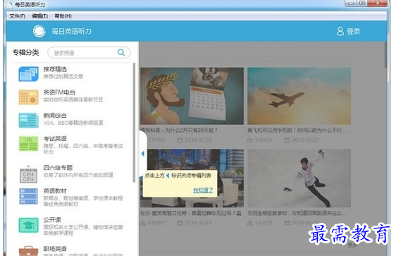Collapse the album list with the left arrow
Viewport: 396px width, 256px height.
143,154
